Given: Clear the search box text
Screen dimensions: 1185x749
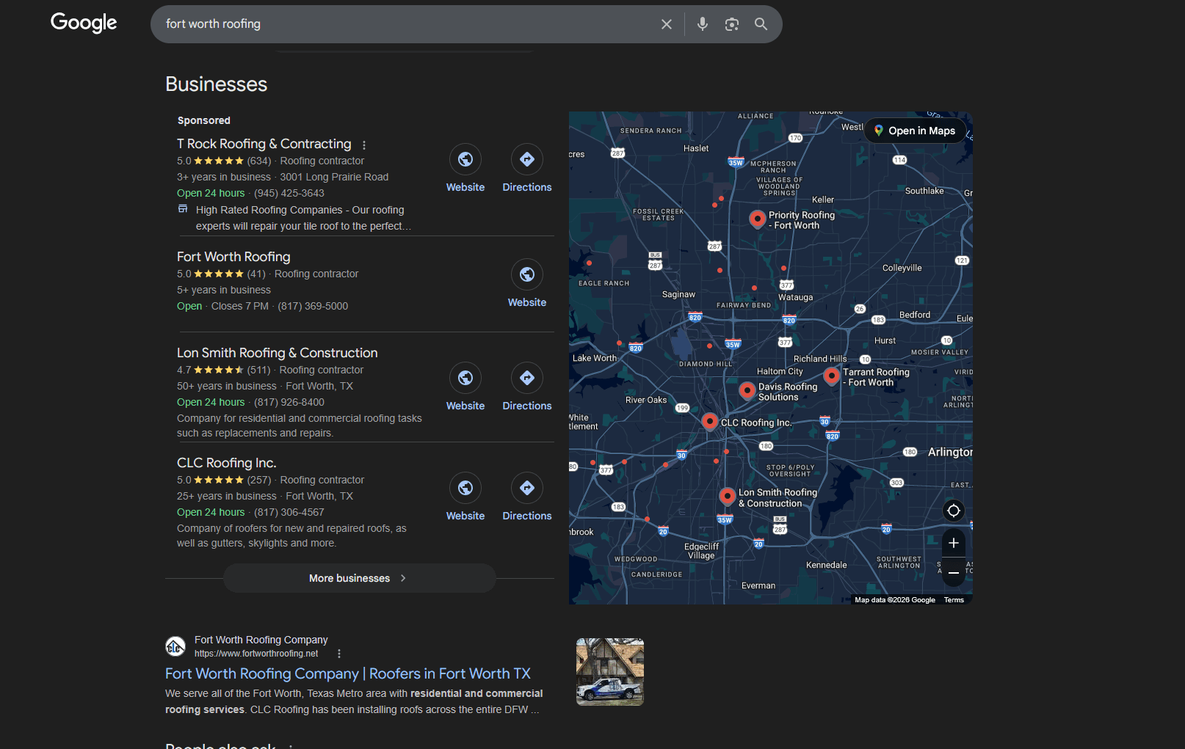Looking at the screenshot, I should pyautogui.click(x=666, y=24).
